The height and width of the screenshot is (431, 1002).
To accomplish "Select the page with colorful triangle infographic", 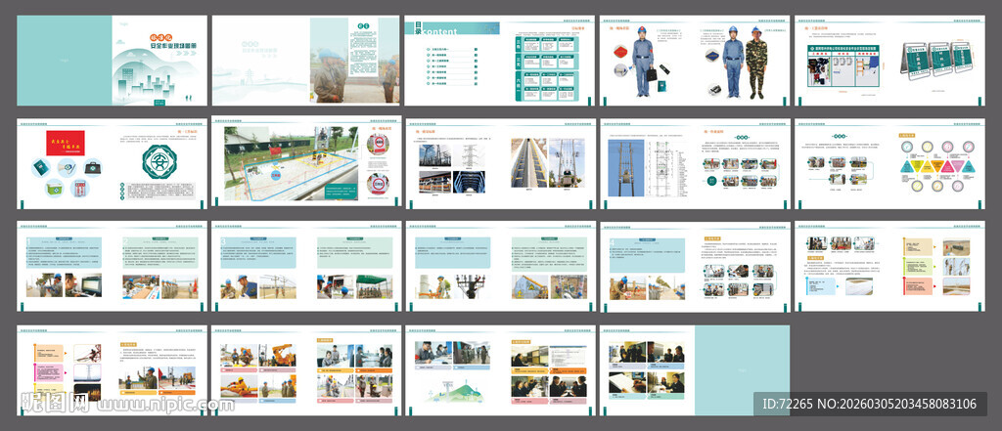I will [889, 163].
